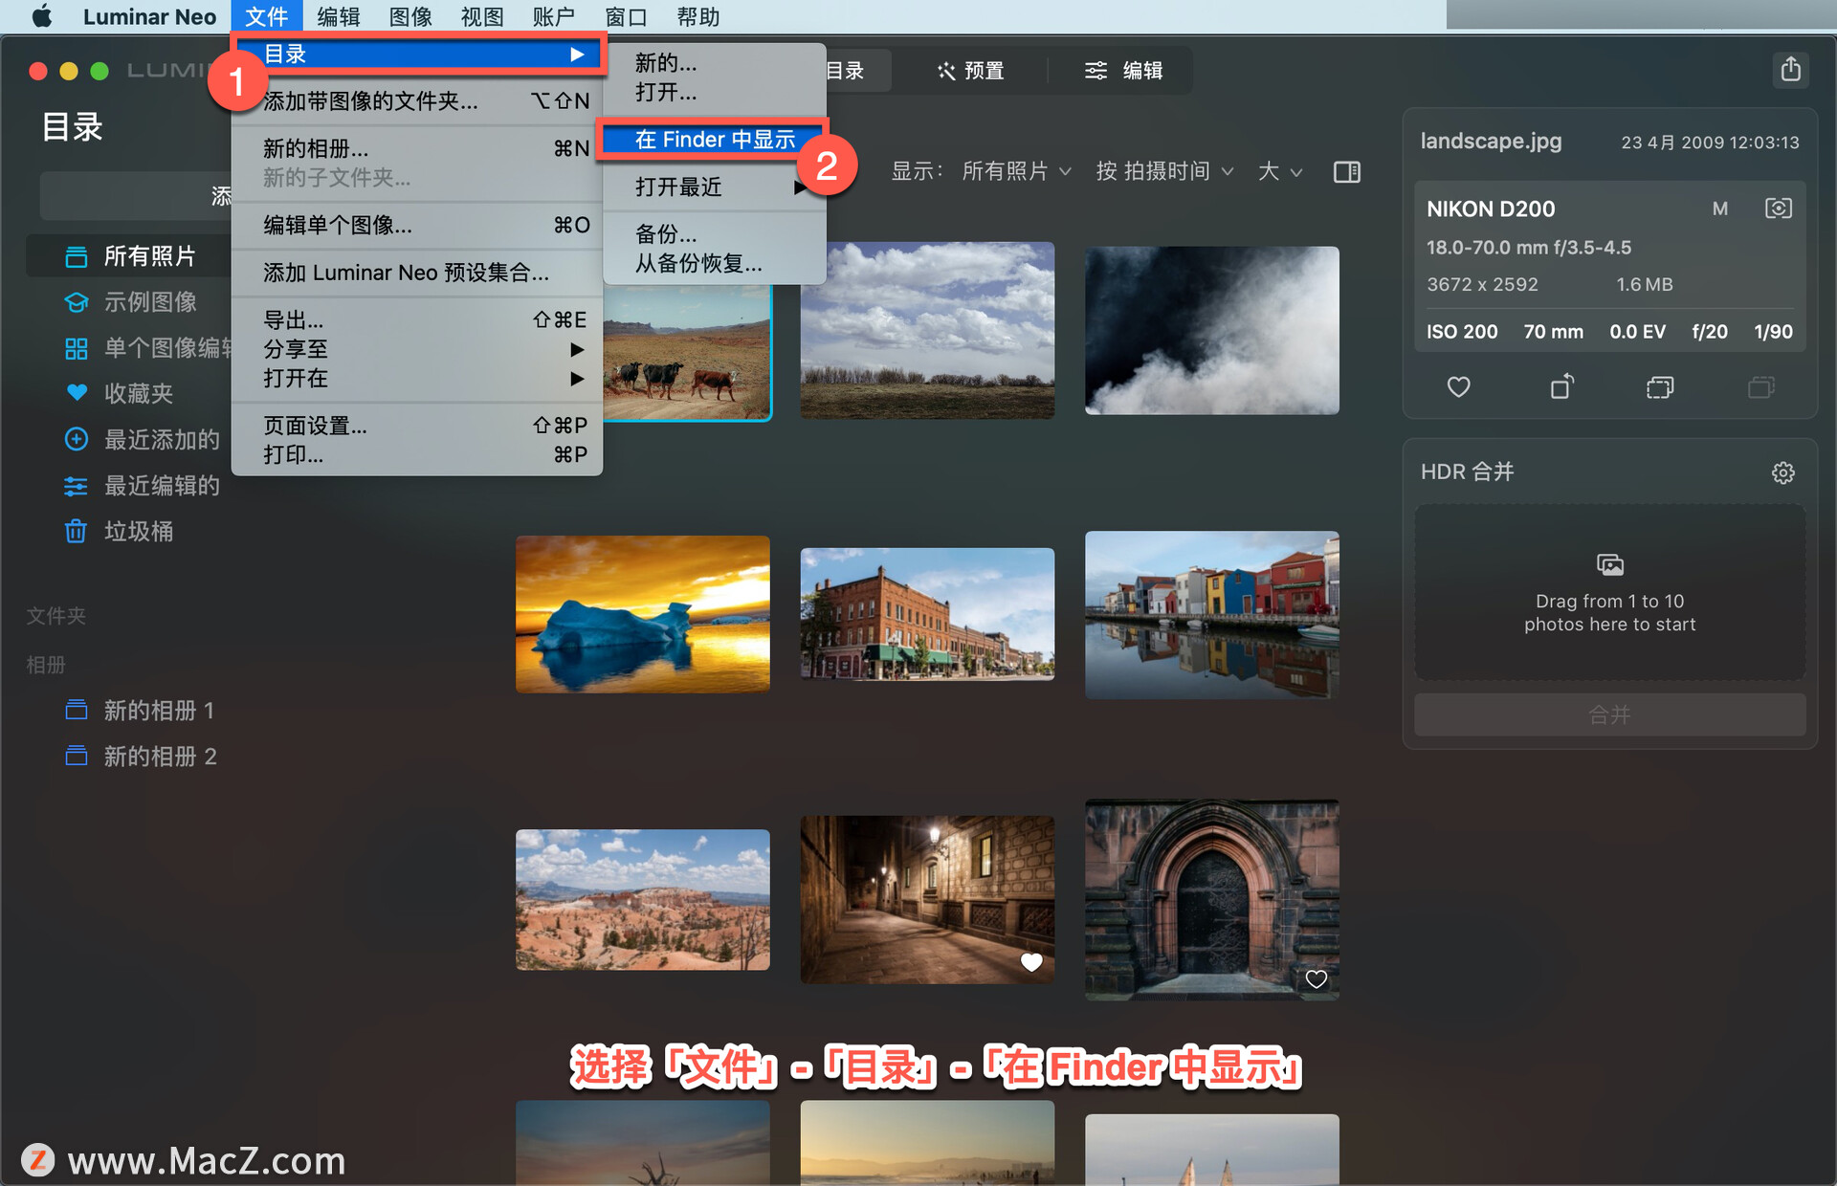
Task: Click the share/export icon at top right
Action: pyautogui.click(x=1790, y=69)
